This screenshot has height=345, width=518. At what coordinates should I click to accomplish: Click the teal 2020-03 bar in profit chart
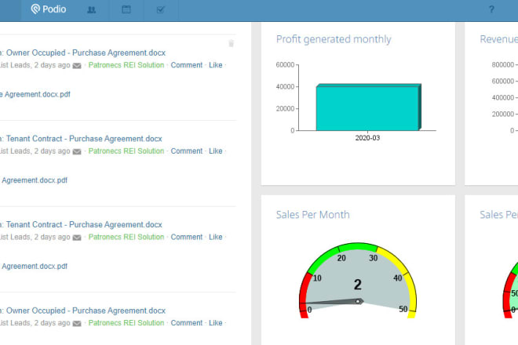pos(368,107)
